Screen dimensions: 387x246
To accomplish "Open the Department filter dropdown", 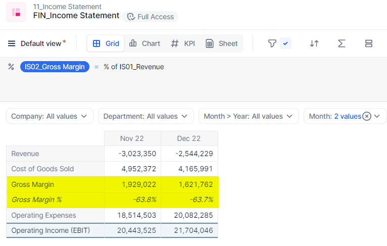I will (x=146, y=116).
